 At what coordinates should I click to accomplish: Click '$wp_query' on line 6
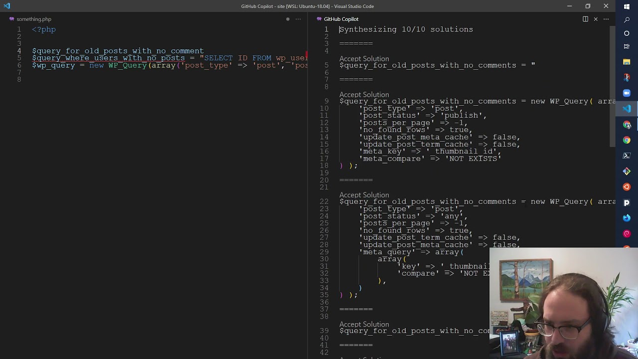point(53,65)
